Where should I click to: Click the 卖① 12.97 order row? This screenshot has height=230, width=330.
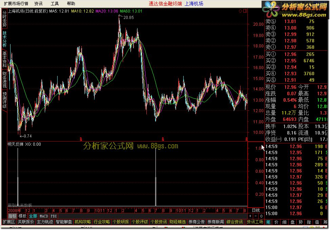(296, 47)
